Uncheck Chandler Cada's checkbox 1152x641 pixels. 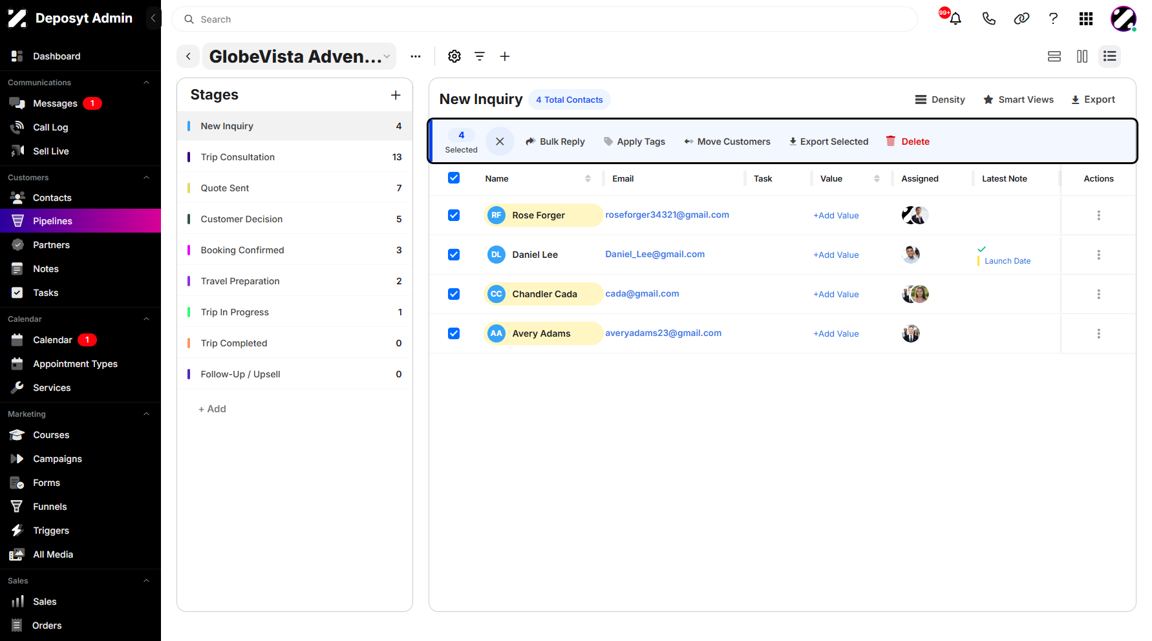[454, 294]
